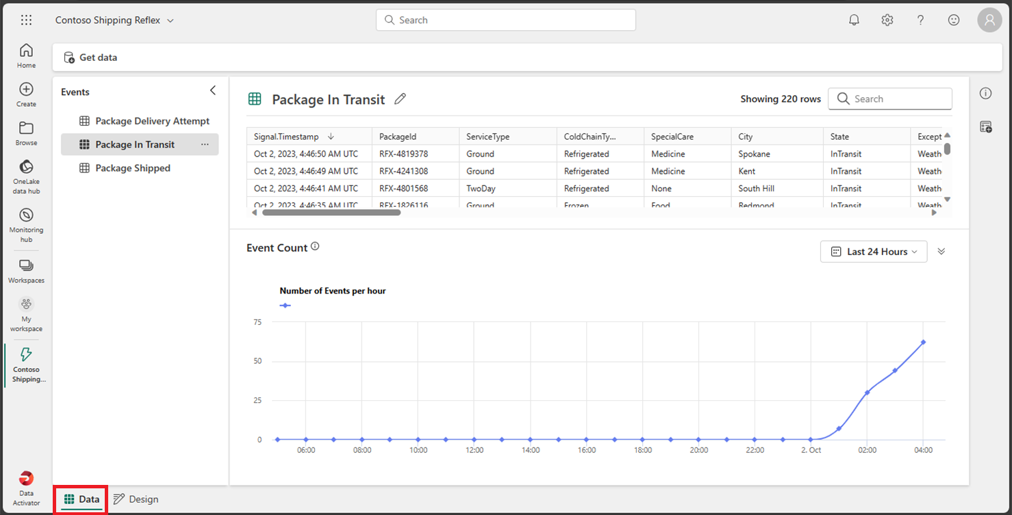Click cell RFX-4819378
1012x515 pixels.
click(416, 154)
